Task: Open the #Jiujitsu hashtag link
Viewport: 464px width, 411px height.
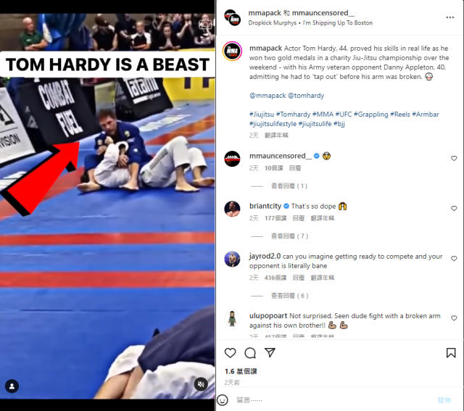Action: pyautogui.click(x=262, y=115)
